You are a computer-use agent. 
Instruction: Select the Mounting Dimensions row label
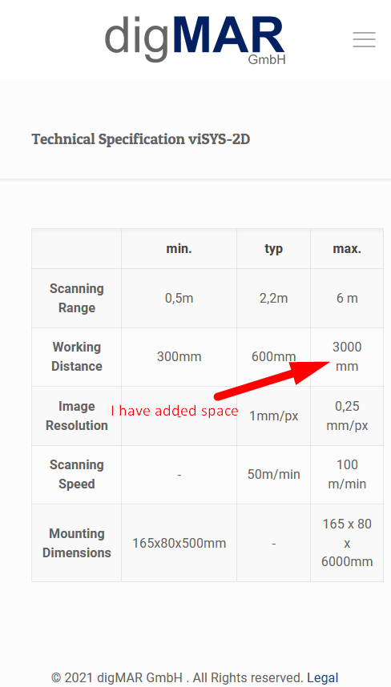pos(77,543)
